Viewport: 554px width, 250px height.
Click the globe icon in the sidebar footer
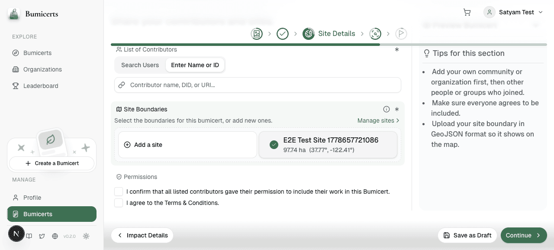[x=55, y=236]
